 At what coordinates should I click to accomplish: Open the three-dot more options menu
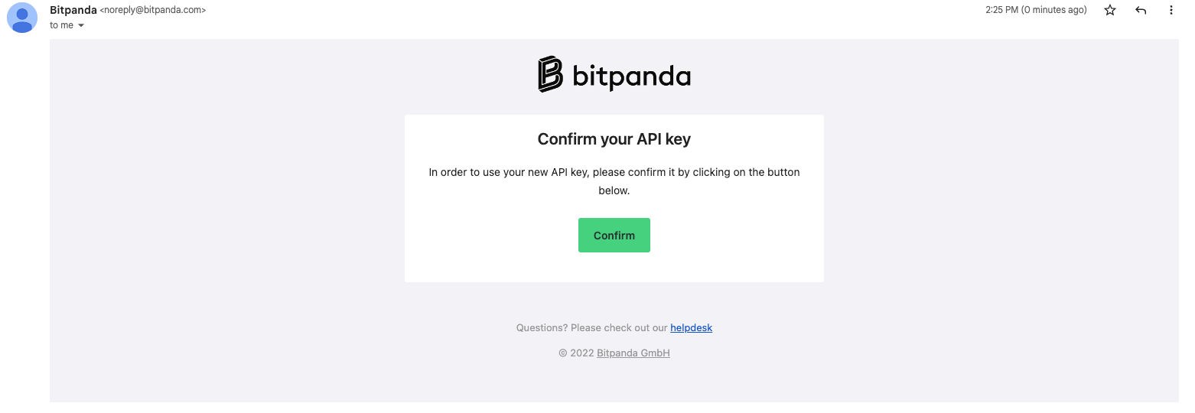(x=1171, y=11)
